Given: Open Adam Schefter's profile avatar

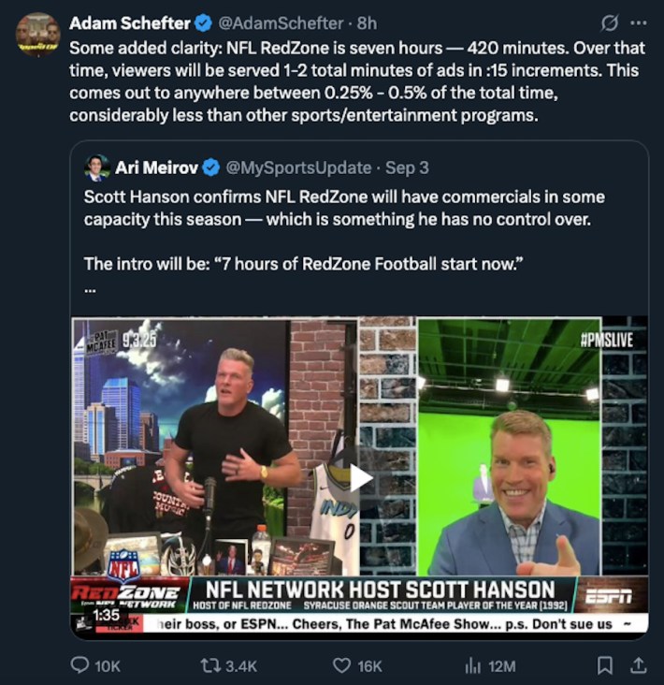Looking at the screenshot, I should (x=38, y=35).
